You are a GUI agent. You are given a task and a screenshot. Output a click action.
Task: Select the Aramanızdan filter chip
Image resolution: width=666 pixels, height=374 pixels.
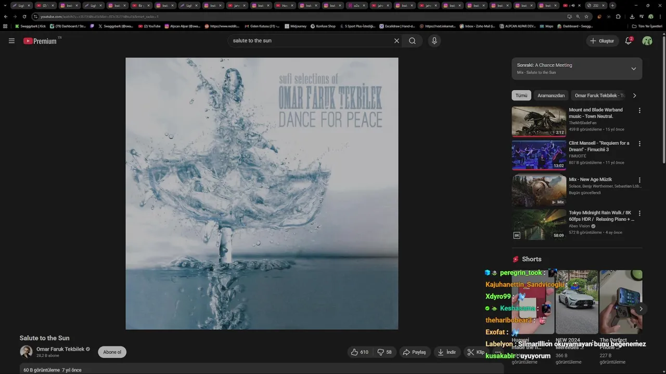coord(551,96)
